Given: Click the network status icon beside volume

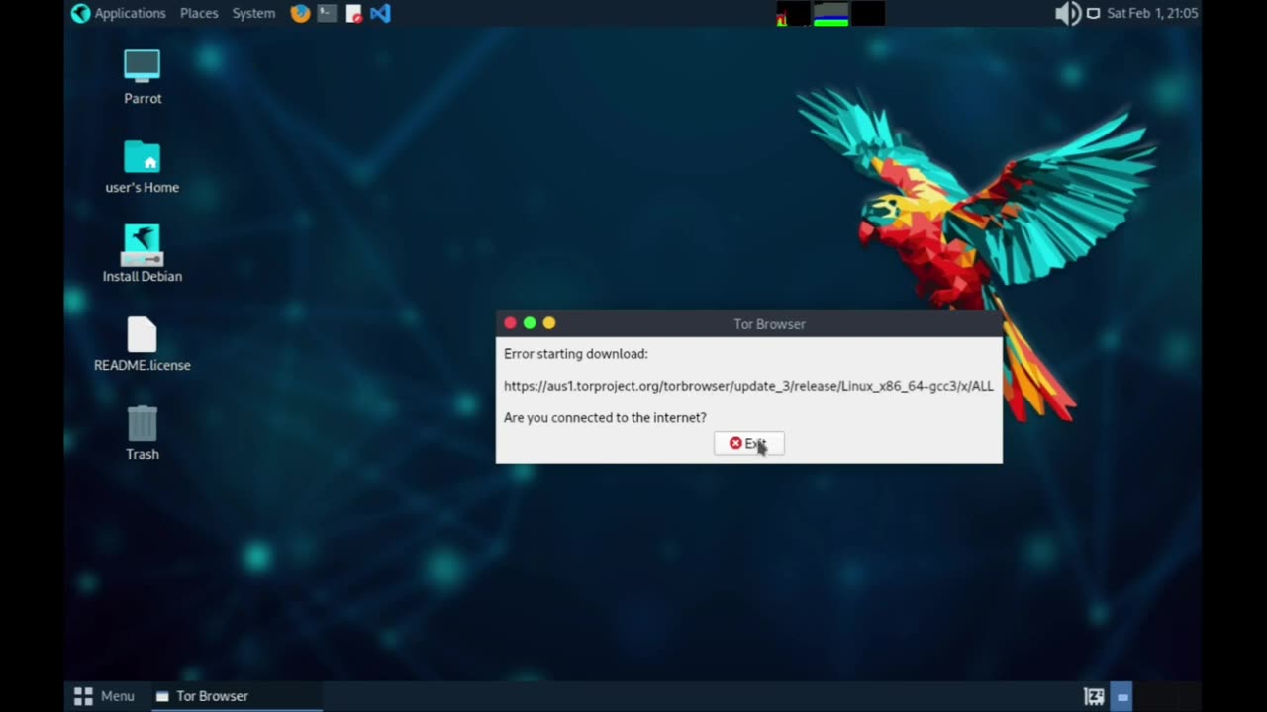Looking at the screenshot, I should 1093,13.
